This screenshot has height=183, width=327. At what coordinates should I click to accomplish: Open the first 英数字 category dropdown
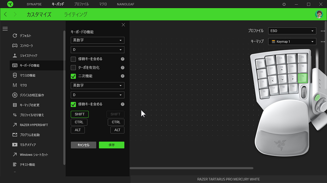[97, 40]
